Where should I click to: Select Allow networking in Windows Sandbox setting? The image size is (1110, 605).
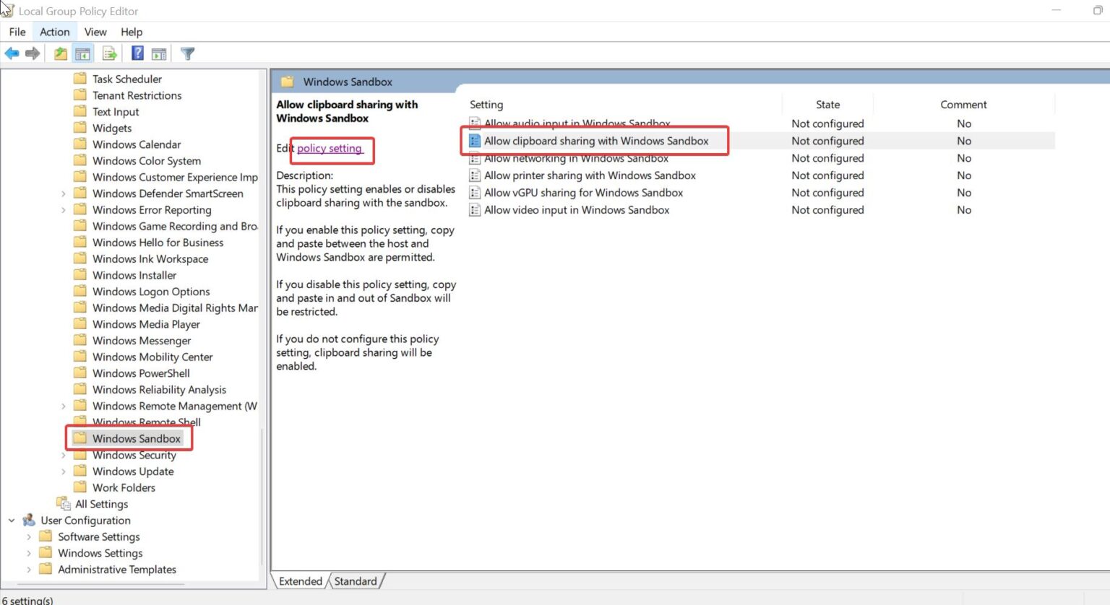coord(576,158)
